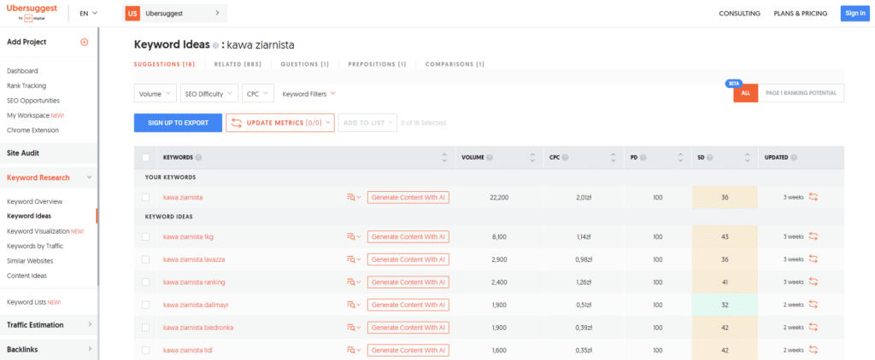Open the CPC filter dropdown
The width and height of the screenshot is (875, 360).
coord(258,94)
